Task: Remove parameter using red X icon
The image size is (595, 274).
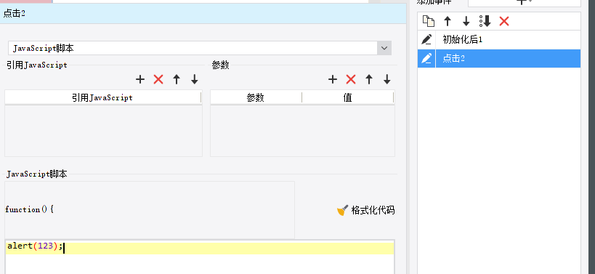Action: click(351, 79)
